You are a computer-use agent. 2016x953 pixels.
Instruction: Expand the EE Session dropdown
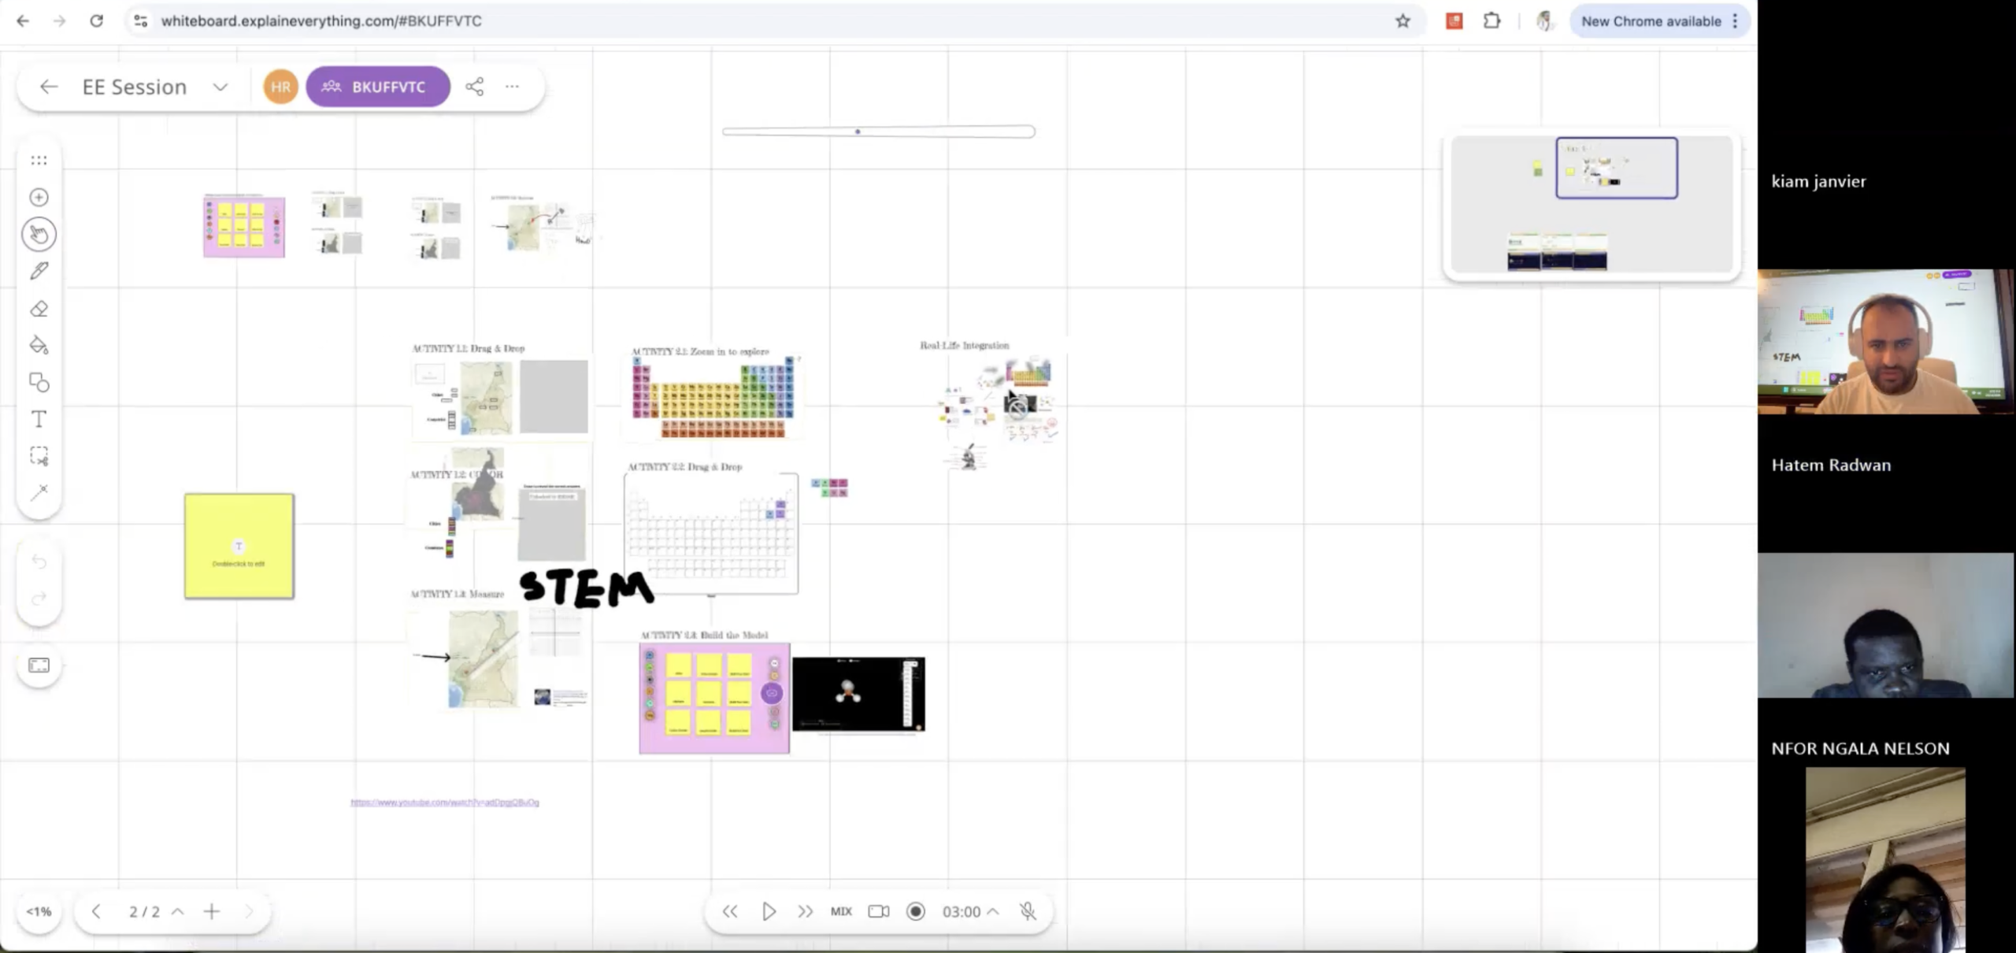(220, 87)
